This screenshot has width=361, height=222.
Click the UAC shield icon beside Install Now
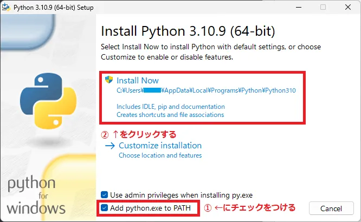(x=108, y=80)
